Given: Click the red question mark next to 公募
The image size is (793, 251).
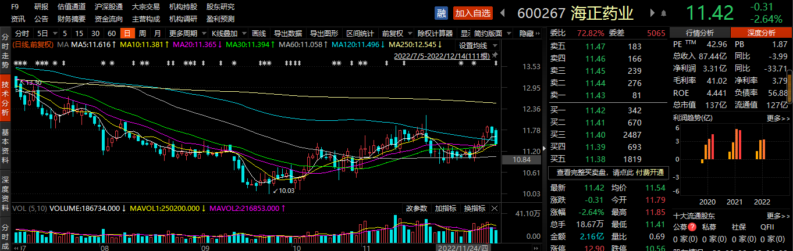Looking at the screenshot, I should point(692,227).
